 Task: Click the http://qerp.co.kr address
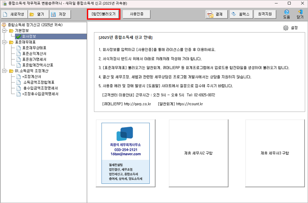pos(137,104)
